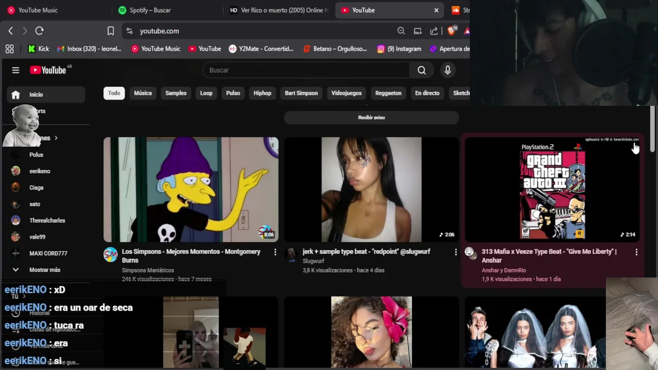Open the YouTube hamburger guide menu
This screenshot has width=658, height=370.
[15, 70]
